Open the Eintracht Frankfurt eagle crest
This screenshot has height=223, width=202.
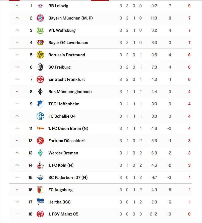click(x=40, y=79)
